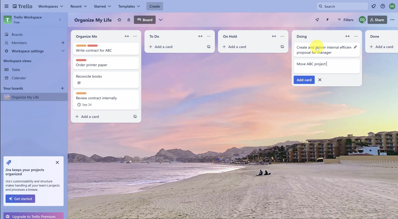The image size is (398, 219).
Task: Click orange label on Review contract card
Action: (x=81, y=93)
